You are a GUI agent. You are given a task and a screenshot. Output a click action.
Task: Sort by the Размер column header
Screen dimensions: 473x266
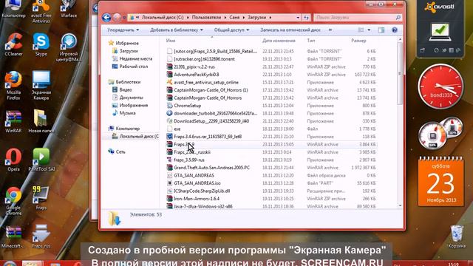click(x=358, y=41)
